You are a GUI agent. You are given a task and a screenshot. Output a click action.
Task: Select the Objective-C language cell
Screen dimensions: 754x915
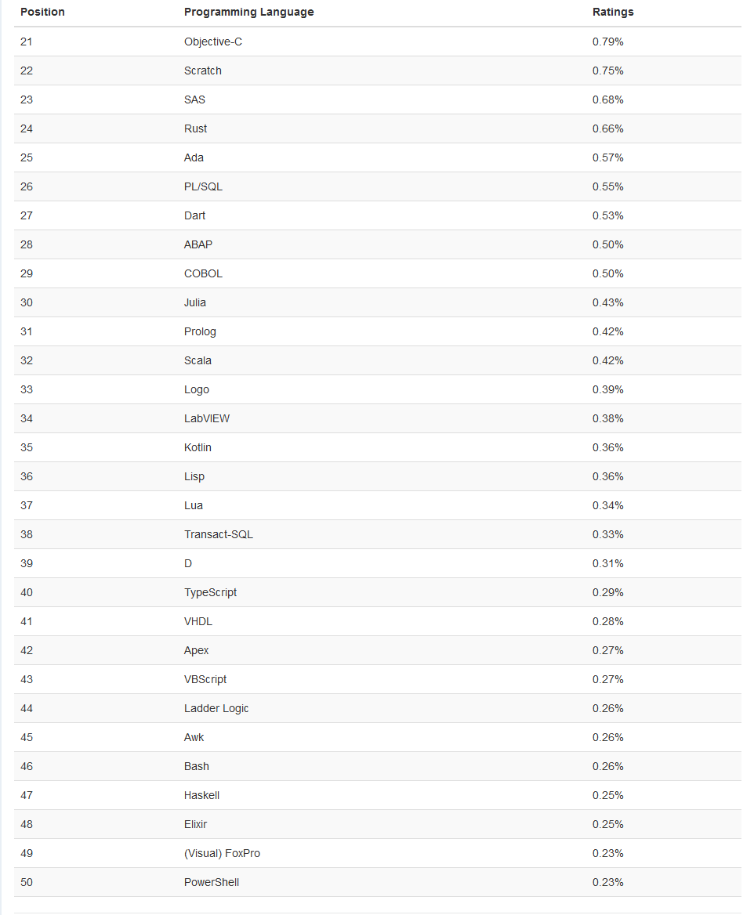click(213, 42)
